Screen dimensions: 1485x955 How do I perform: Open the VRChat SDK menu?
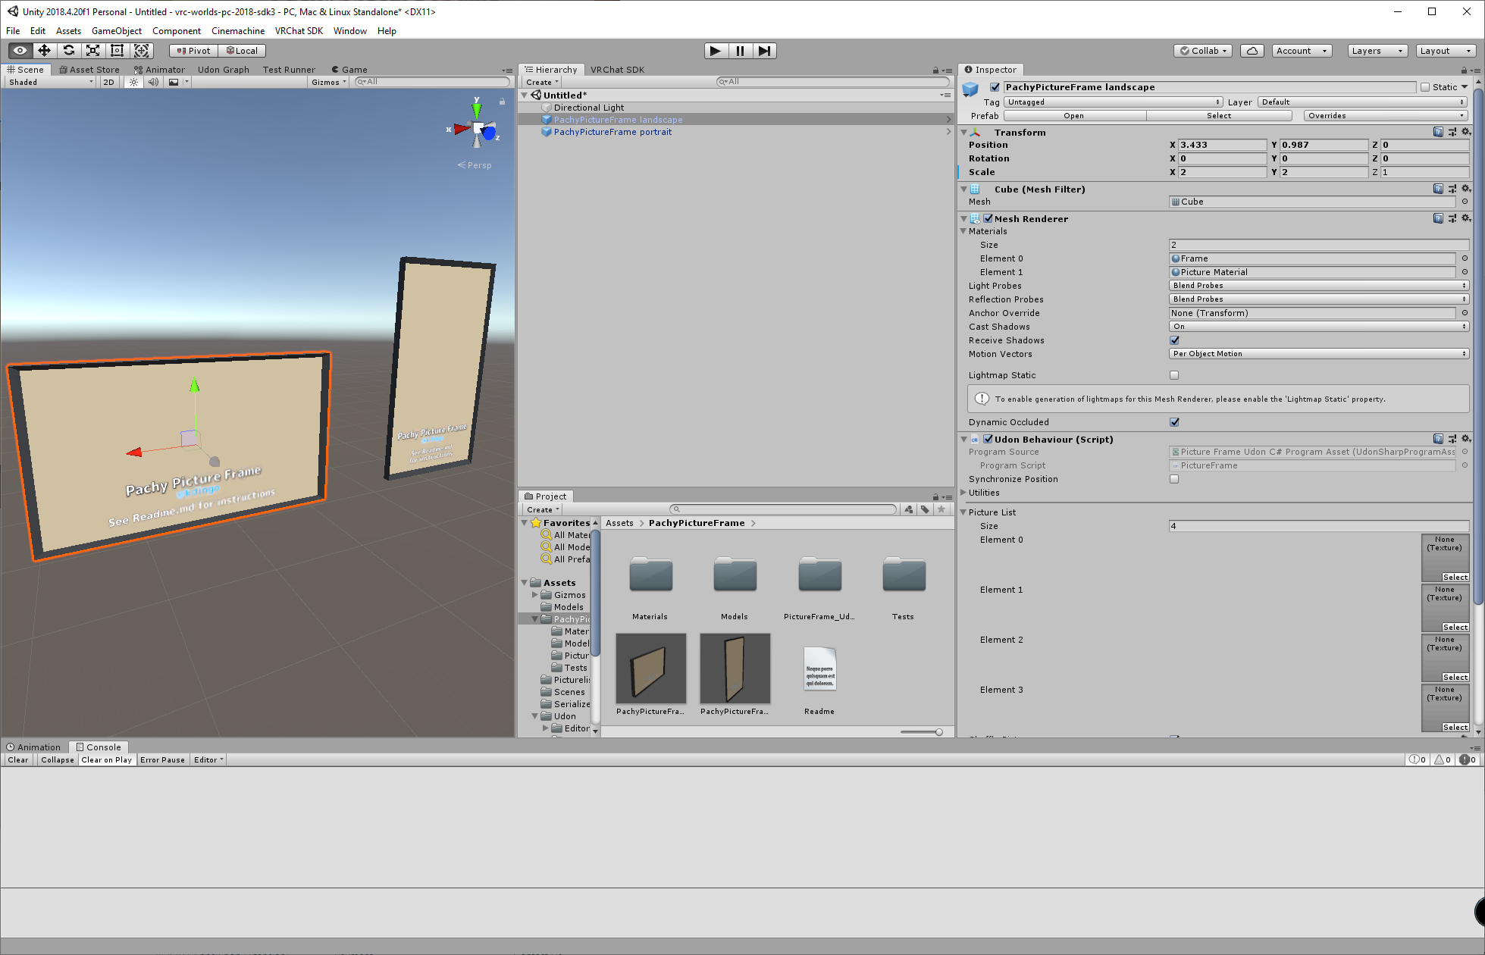coord(299,31)
